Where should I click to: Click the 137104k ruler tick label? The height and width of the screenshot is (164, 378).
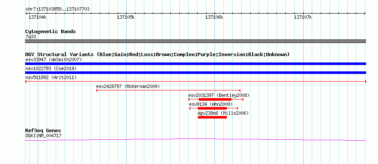click(37, 17)
